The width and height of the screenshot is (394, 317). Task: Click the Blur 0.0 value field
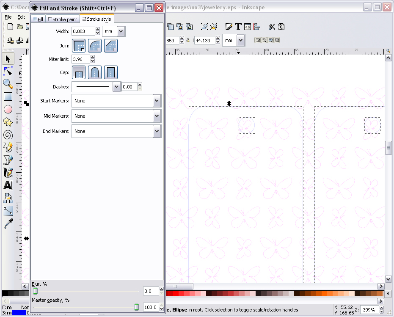coord(151,291)
